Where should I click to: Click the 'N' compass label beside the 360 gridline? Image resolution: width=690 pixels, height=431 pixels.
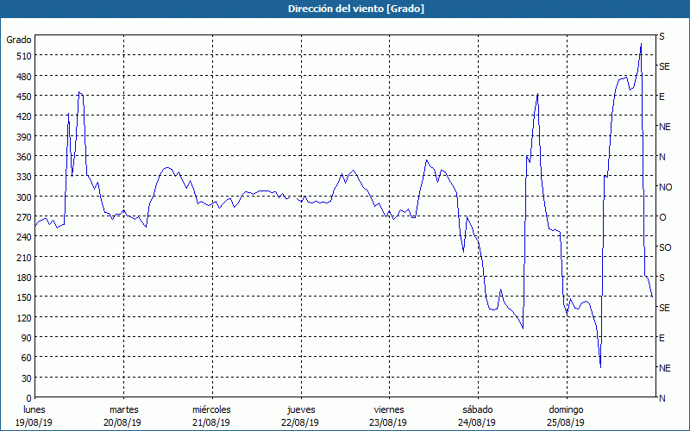(662, 157)
